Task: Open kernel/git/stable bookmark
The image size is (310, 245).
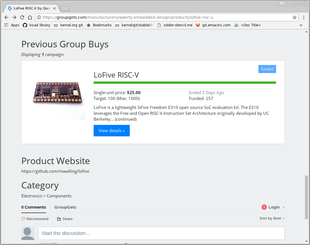Action: (134, 25)
